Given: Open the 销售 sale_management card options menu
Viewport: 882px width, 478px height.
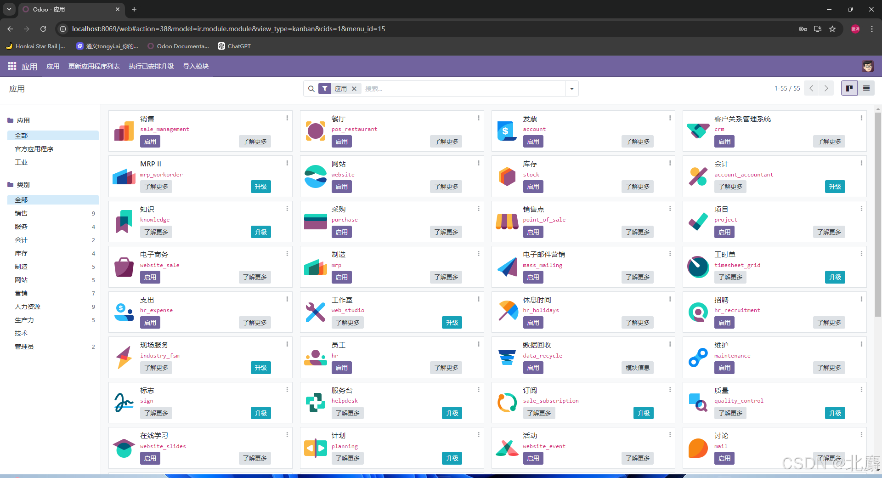Looking at the screenshot, I should pyautogui.click(x=287, y=118).
